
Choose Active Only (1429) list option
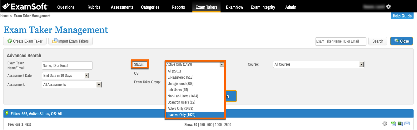click(195, 108)
